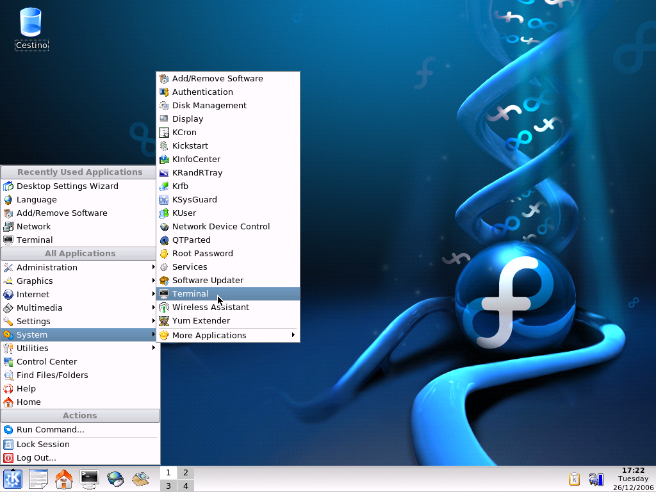Click the QTParted icon
This screenshot has width=656, height=492.
coord(164,240)
